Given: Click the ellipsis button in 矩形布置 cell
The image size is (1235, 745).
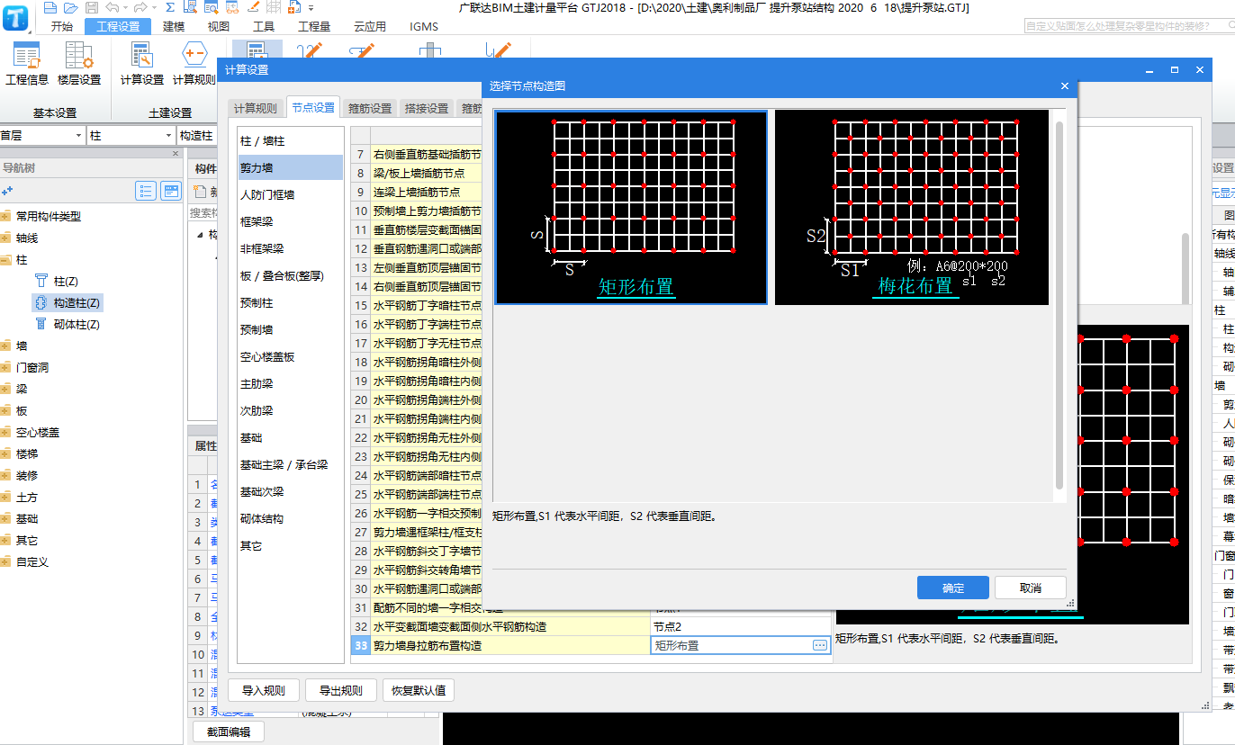Looking at the screenshot, I should (x=820, y=645).
